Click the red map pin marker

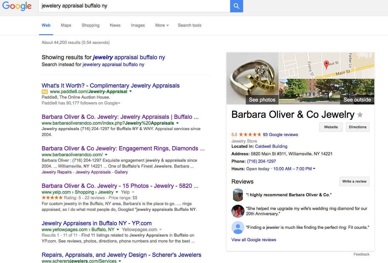(326, 64)
